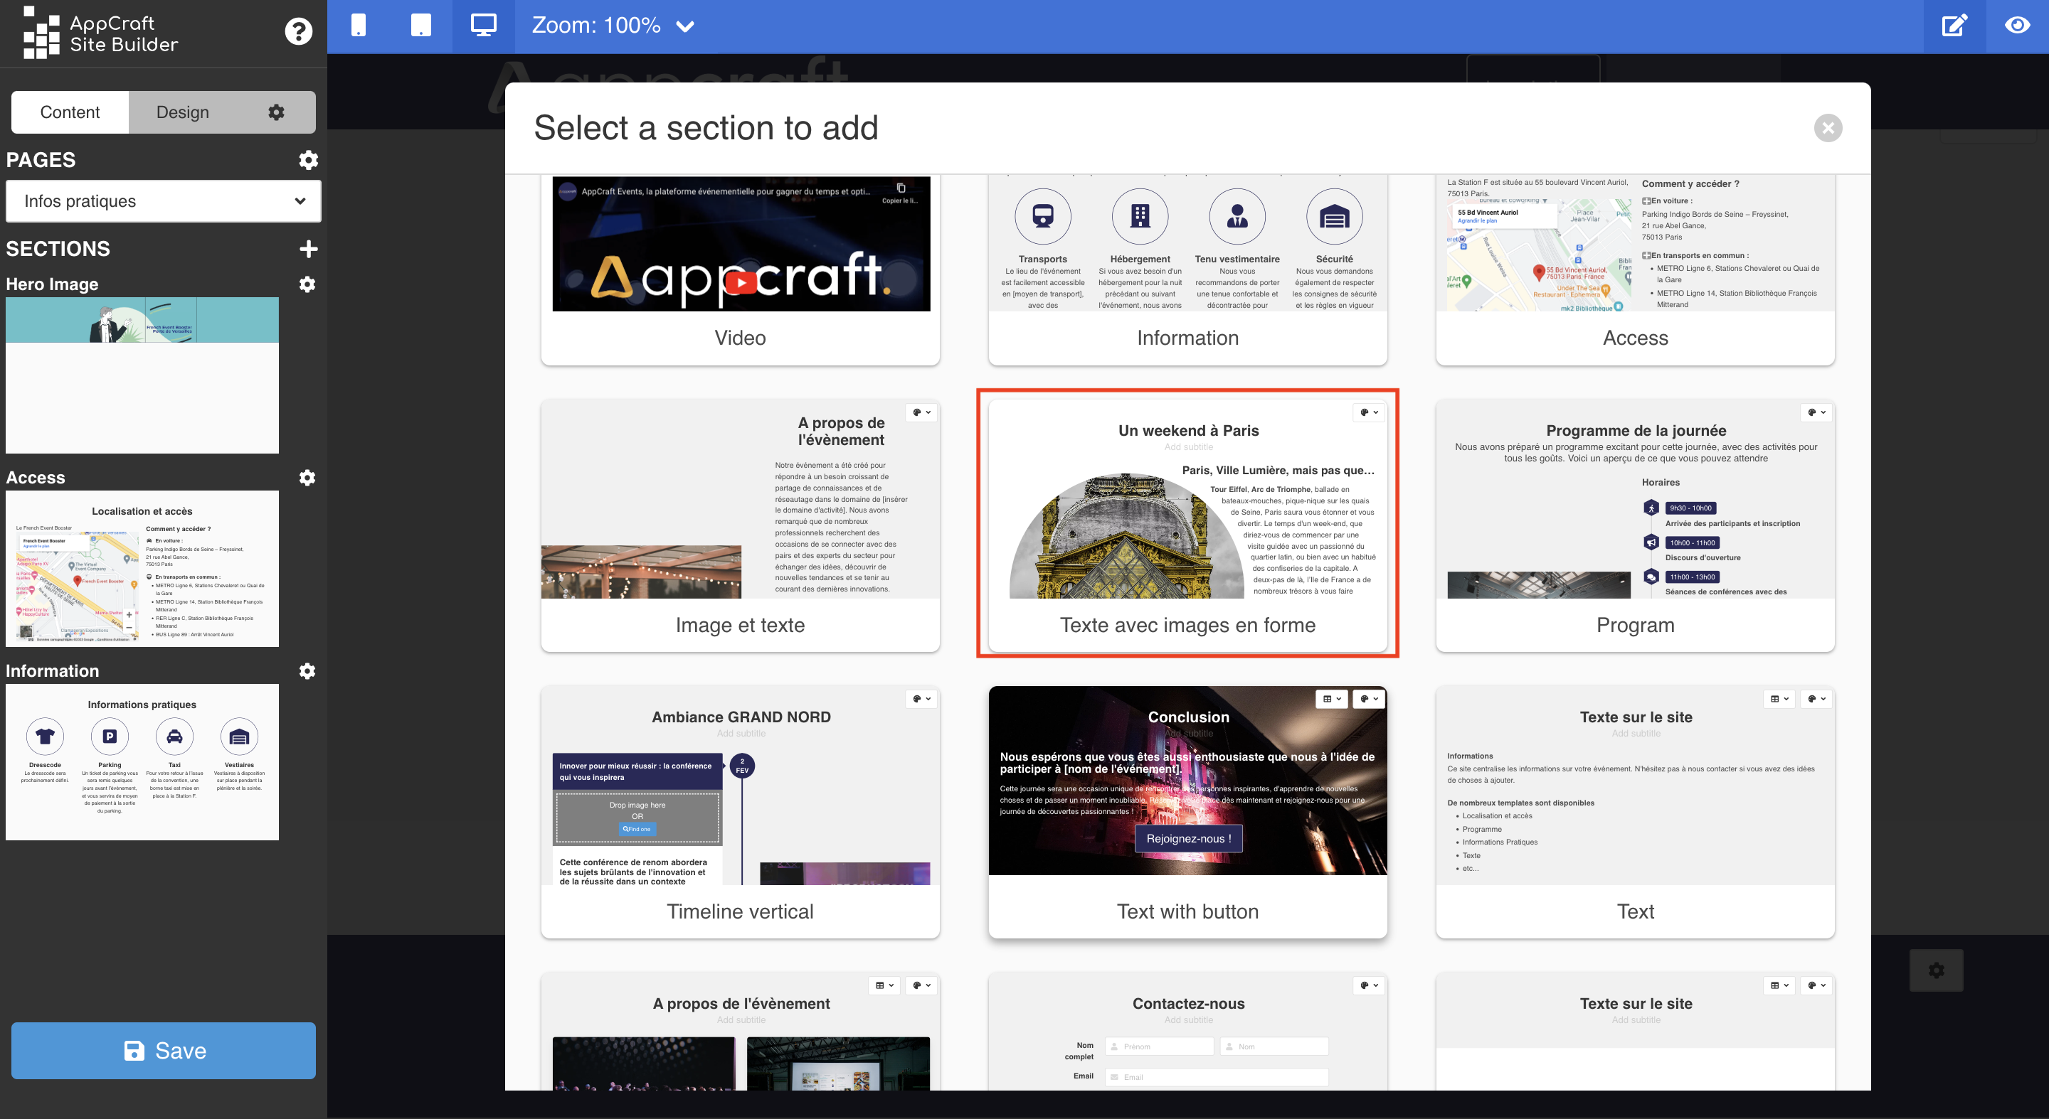Open the Infos pratiques page dropdown

[163, 201]
